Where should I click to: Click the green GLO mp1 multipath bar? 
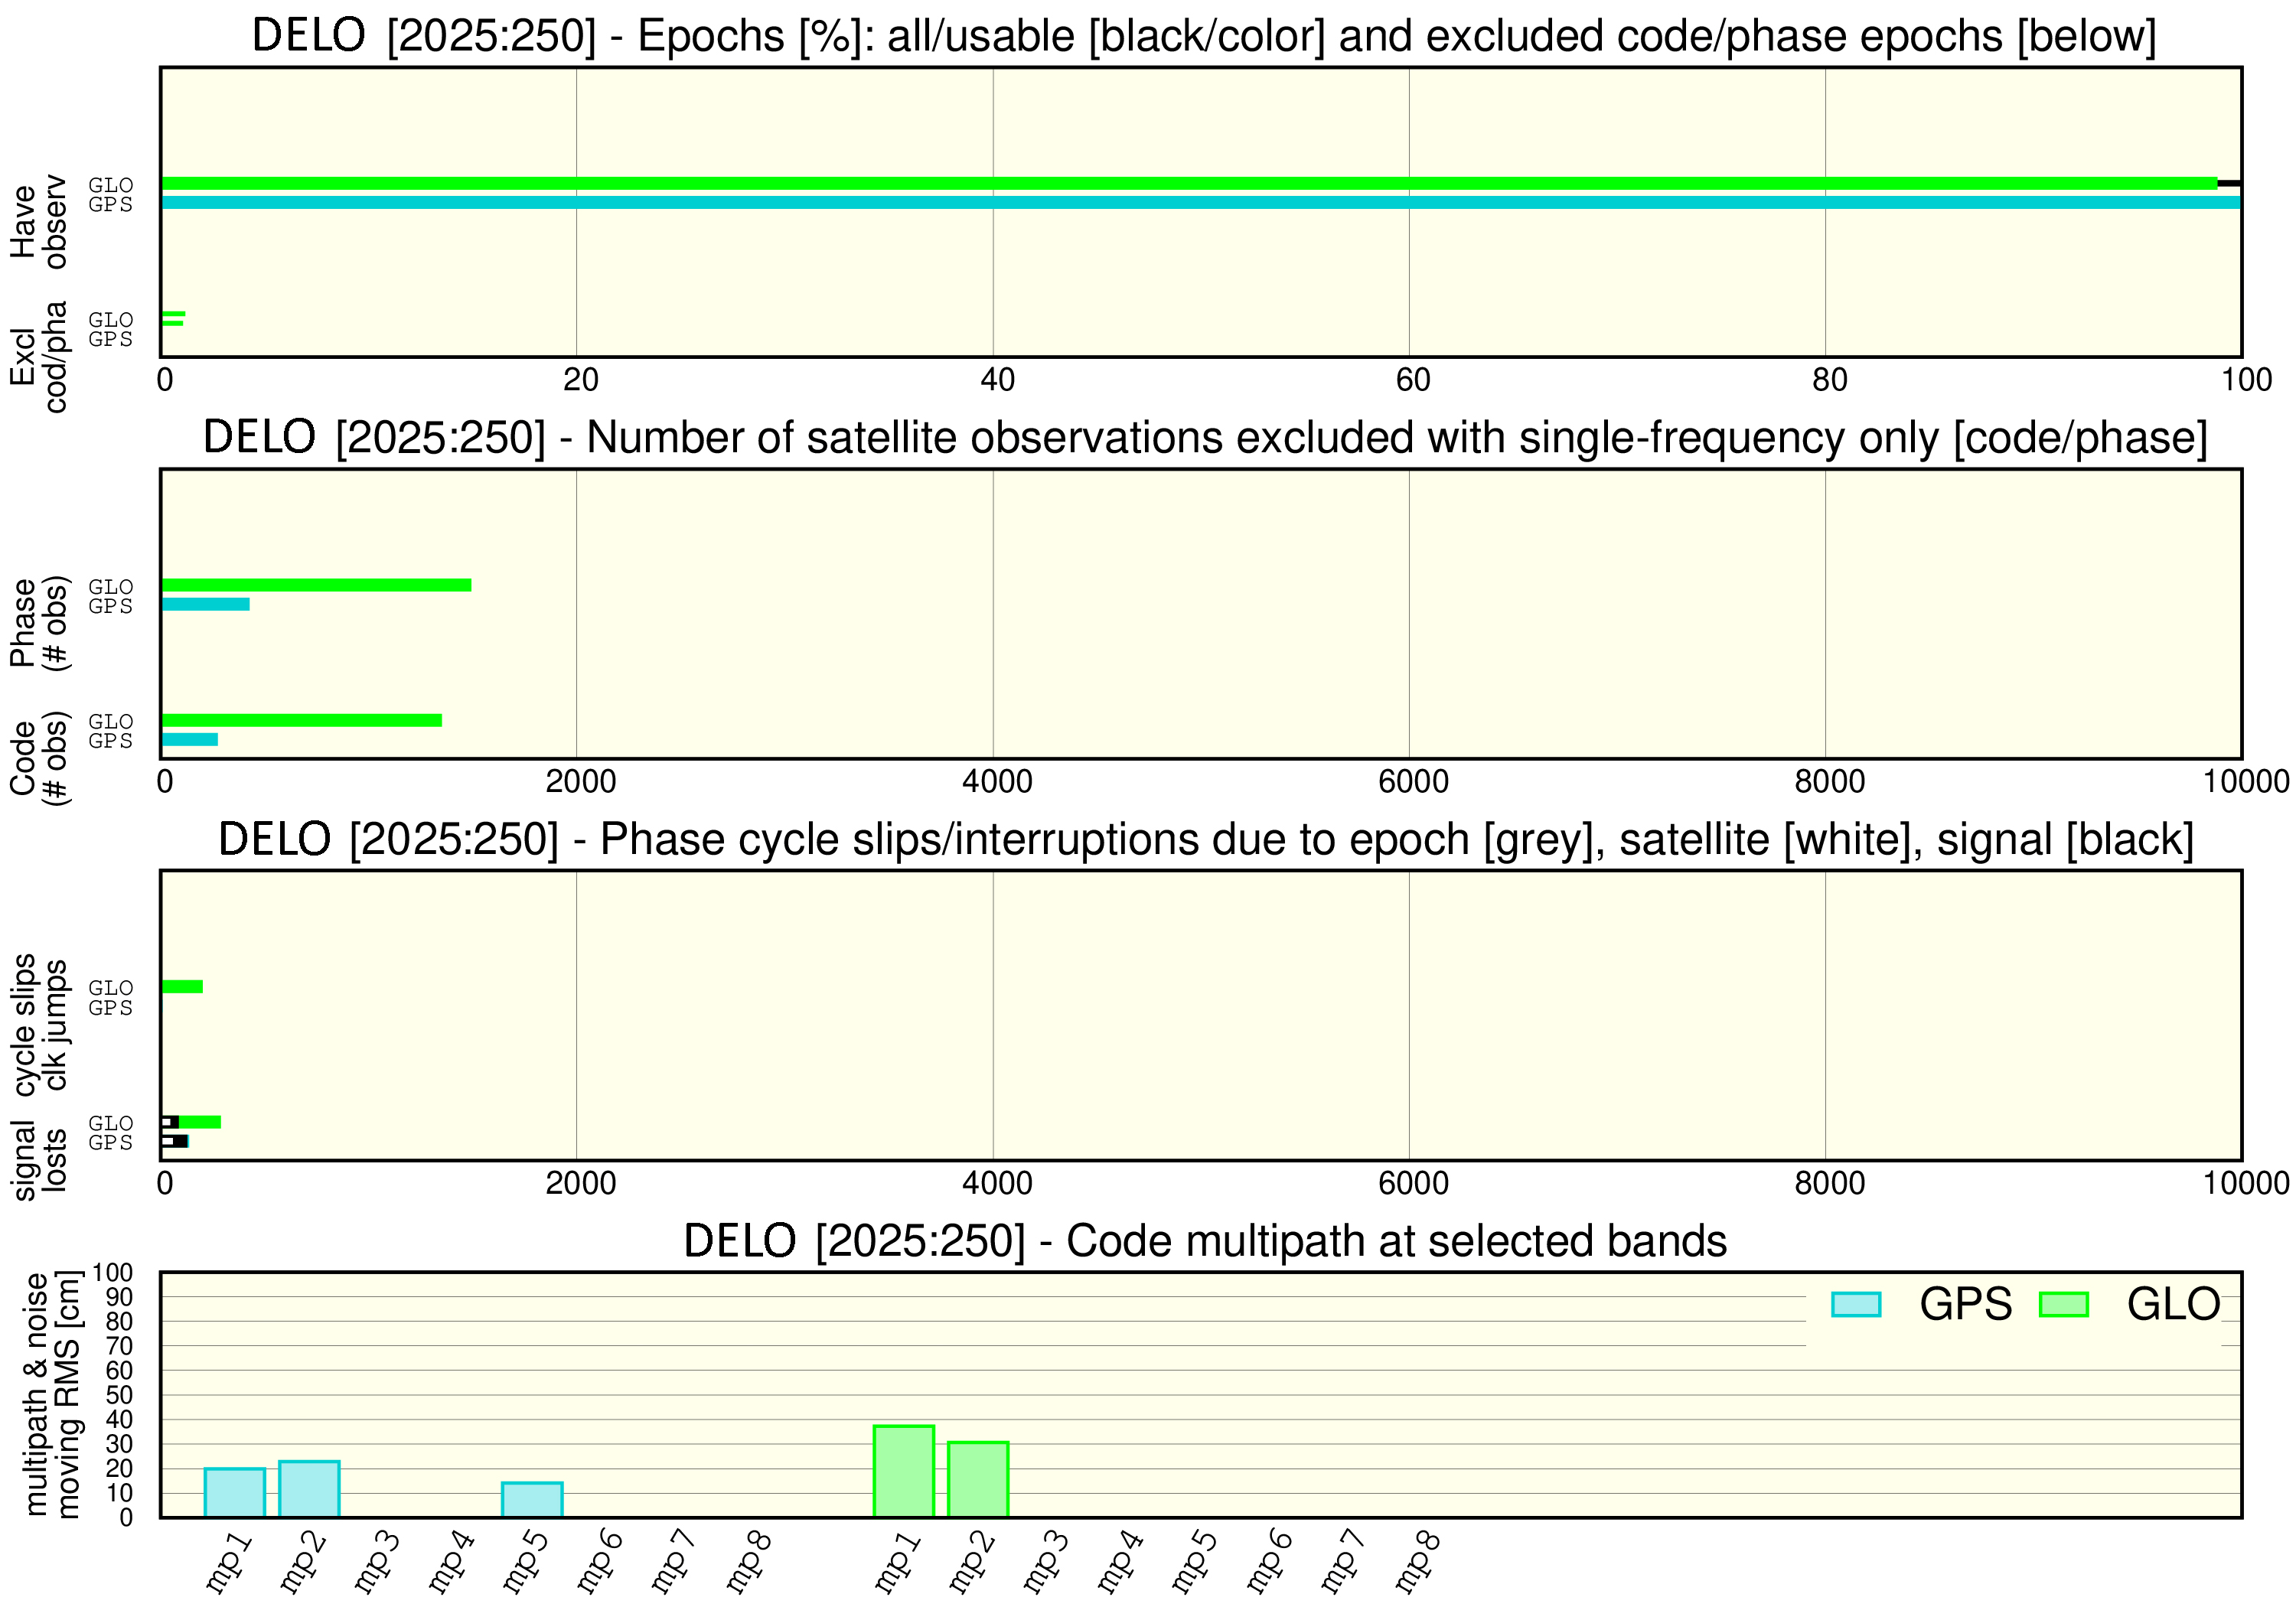[x=904, y=1471]
